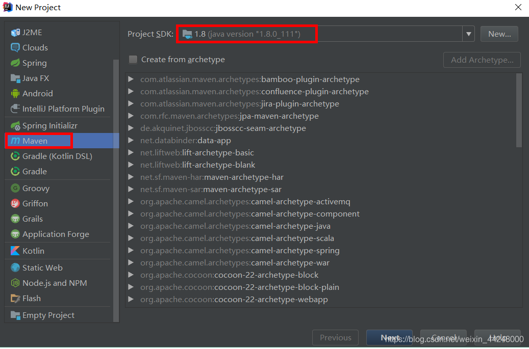Expand lift-archetype-basic node
The width and height of the screenshot is (529, 349).
pyautogui.click(x=131, y=153)
